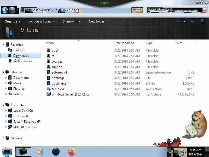Open the view options dropdown arrow
209x157 pixels.
click(185, 21)
